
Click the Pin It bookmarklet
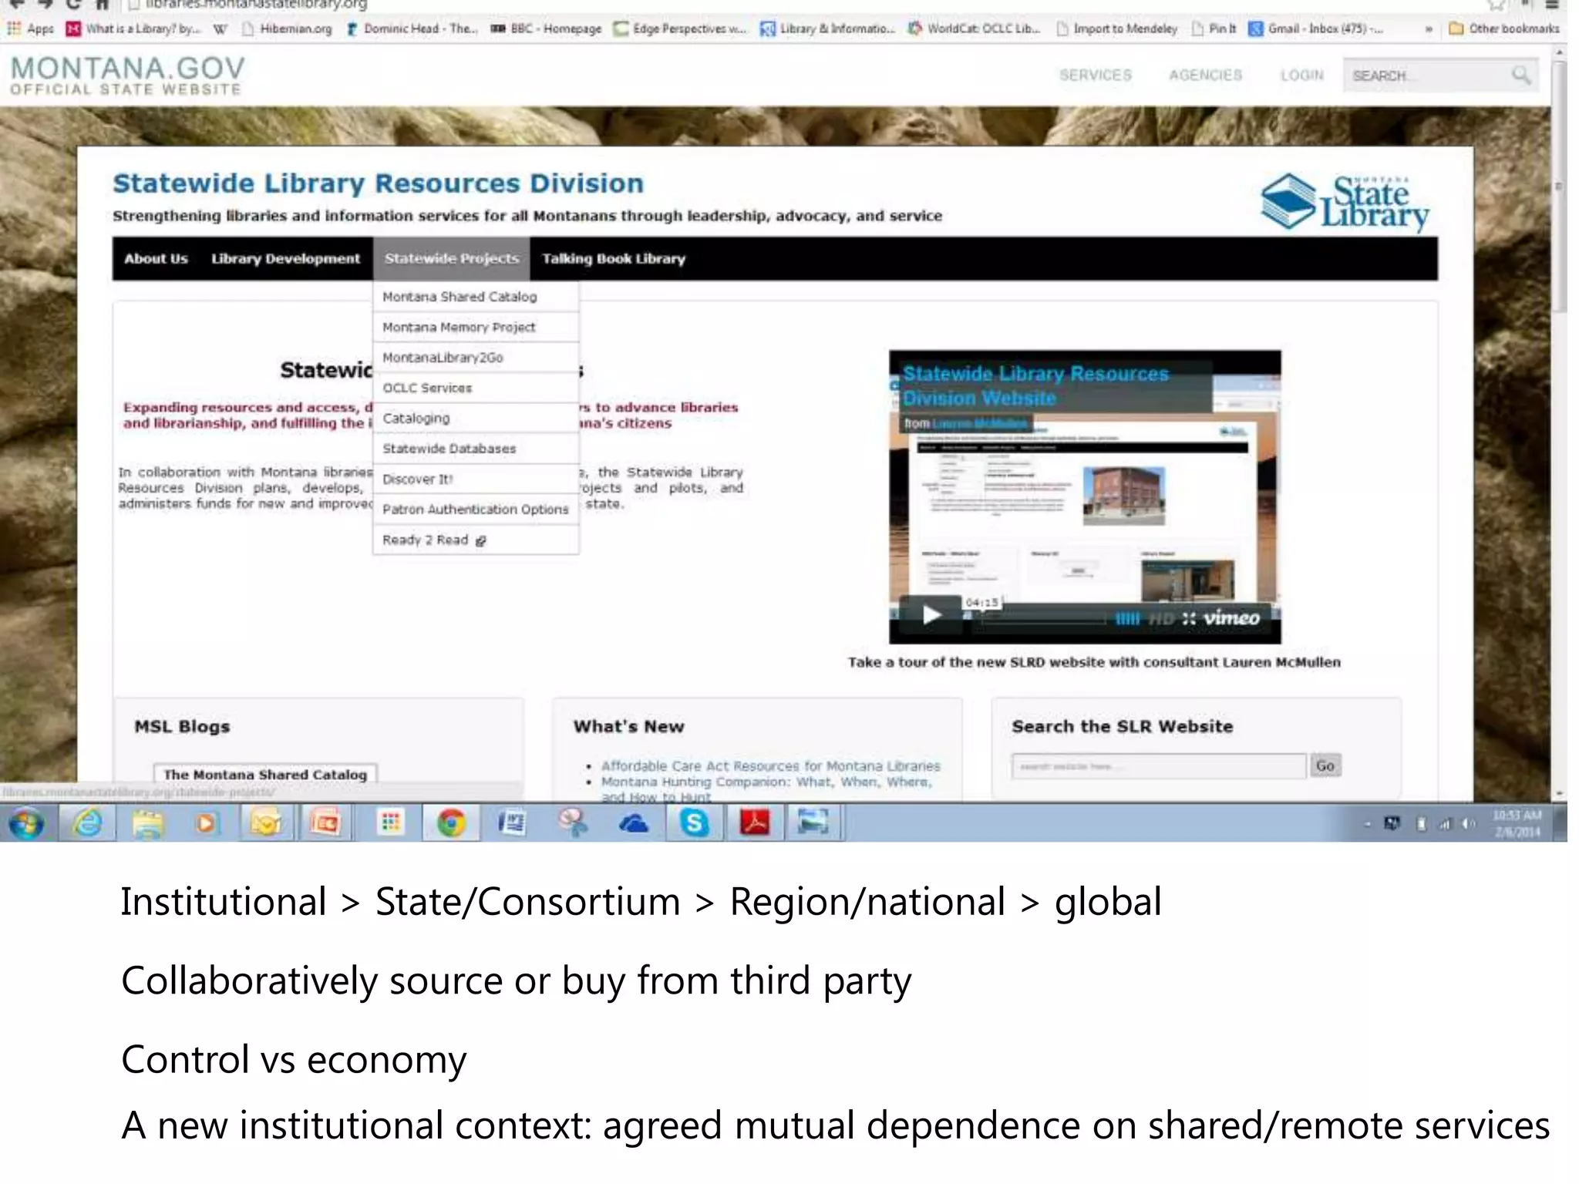pyautogui.click(x=1214, y=29)
